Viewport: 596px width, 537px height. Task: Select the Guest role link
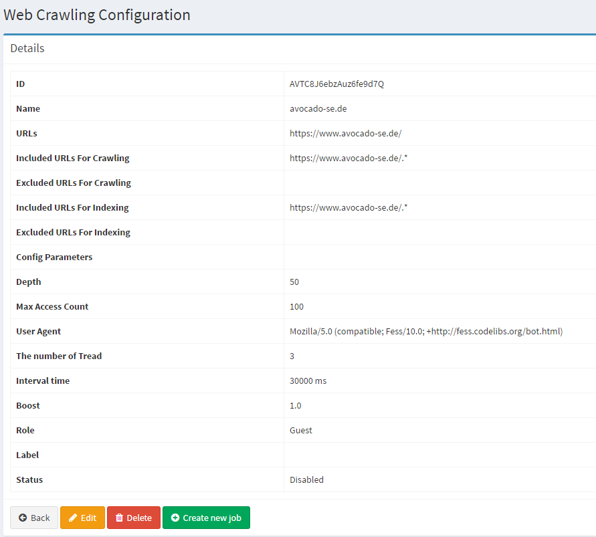tap(300, 430)
